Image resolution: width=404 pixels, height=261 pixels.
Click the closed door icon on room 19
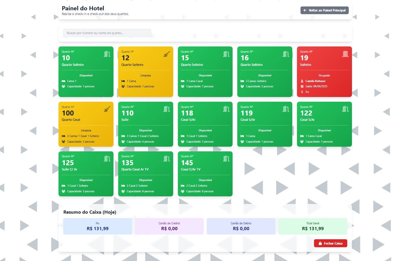[345, 54]
